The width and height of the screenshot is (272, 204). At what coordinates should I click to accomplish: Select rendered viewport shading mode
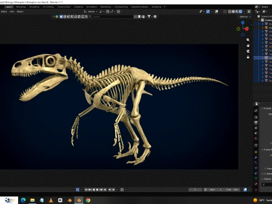point(240,11)
